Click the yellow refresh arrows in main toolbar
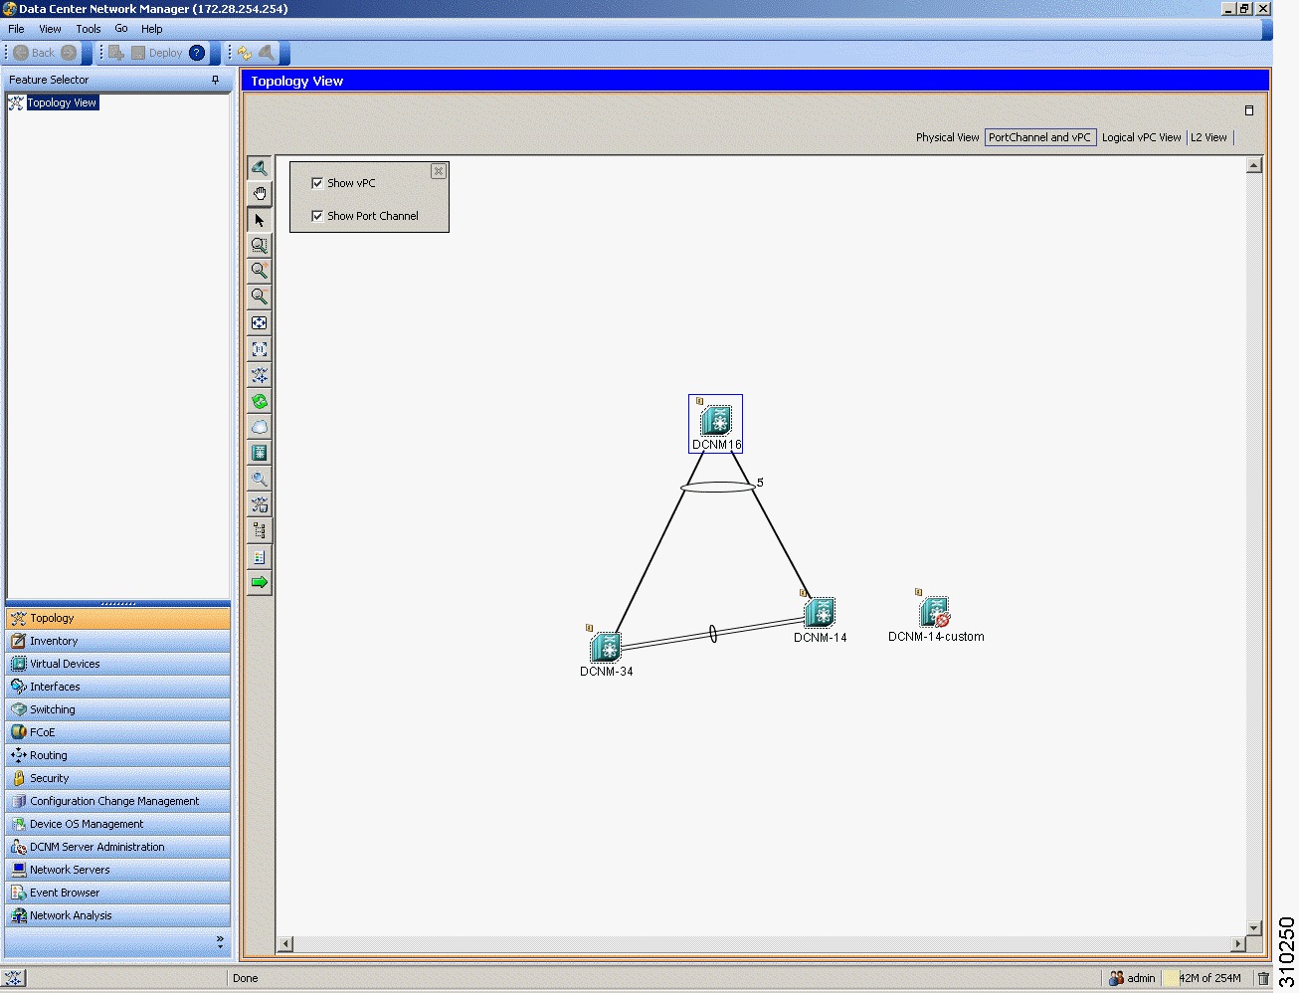 click(244, 53)
